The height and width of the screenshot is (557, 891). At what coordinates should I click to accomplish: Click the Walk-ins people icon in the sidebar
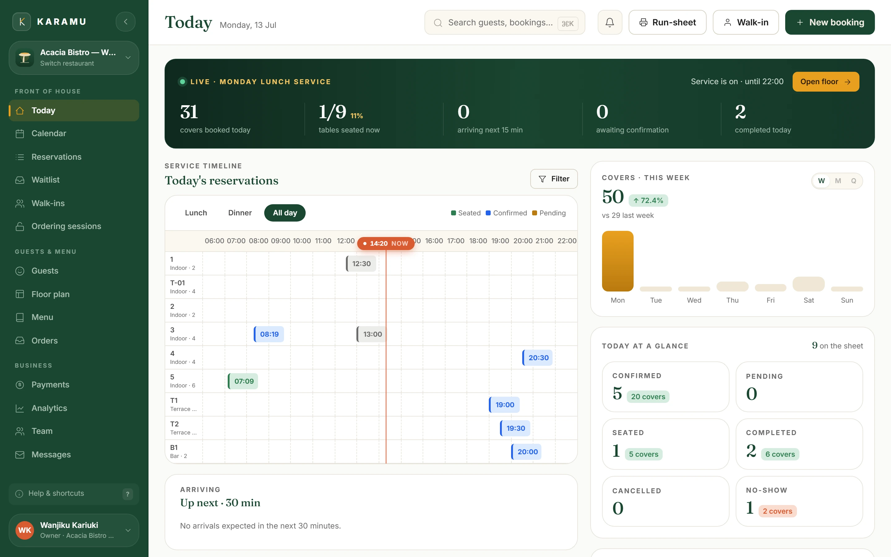(x=20, y=203)
